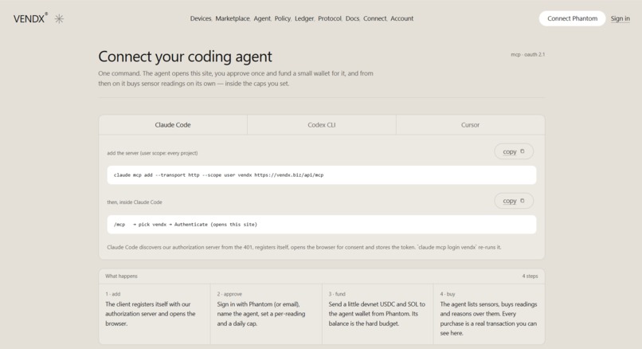The height and width of the screenshot is (349, 642).
Task: Go to the Connect nav link
Action: tap(374, 18)
